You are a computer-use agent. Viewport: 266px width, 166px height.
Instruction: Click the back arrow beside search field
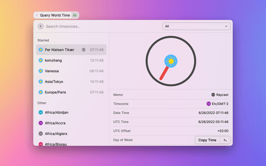point(40,26)
